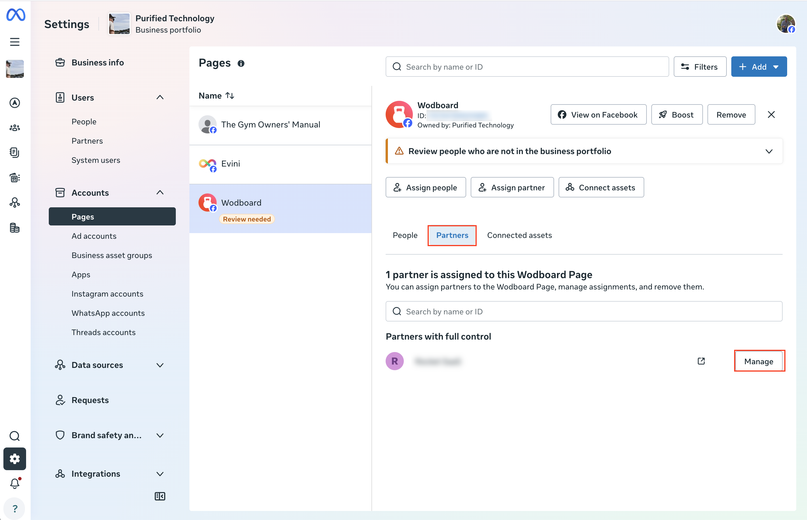Click Assign people

click(x=426, y=187)
